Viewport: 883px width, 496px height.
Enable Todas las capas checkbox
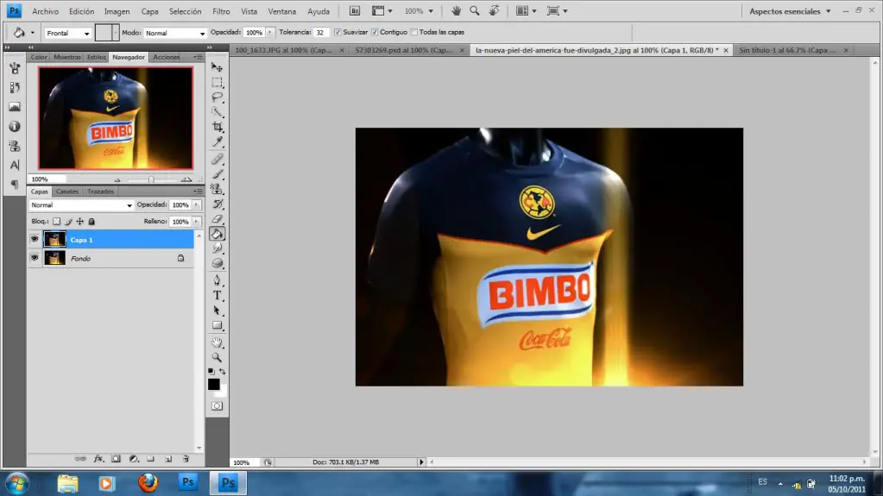click(414, 32)
